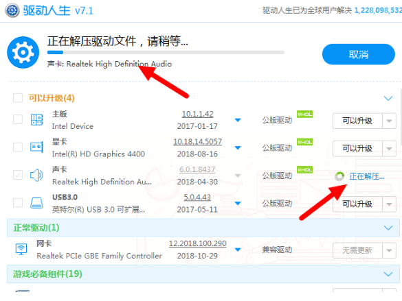
Task: Click the Intel(R) HD Graphics 4400 text
Action: 98,154
